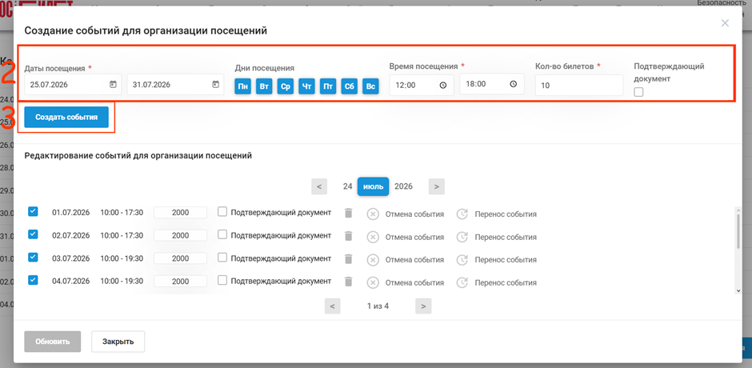Go to previous month with left arrow
Image resolution: width=752 pixels, height=368 pixels.
[319, 186]
